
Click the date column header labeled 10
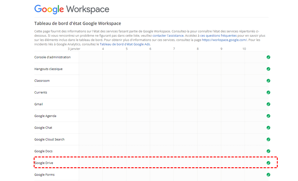coord(244,49)
